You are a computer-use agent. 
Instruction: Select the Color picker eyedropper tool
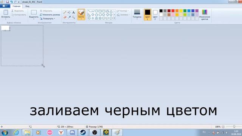pyautogui.click(x=69, y=17)
